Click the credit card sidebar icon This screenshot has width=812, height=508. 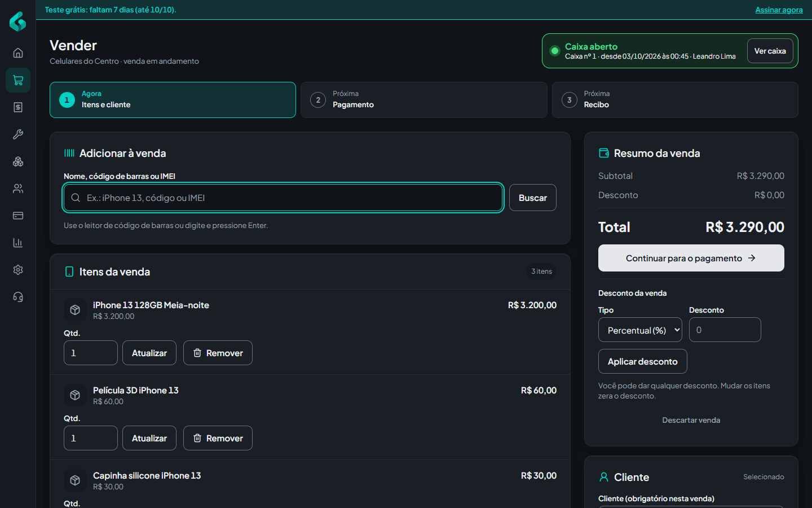coord(18,216)
